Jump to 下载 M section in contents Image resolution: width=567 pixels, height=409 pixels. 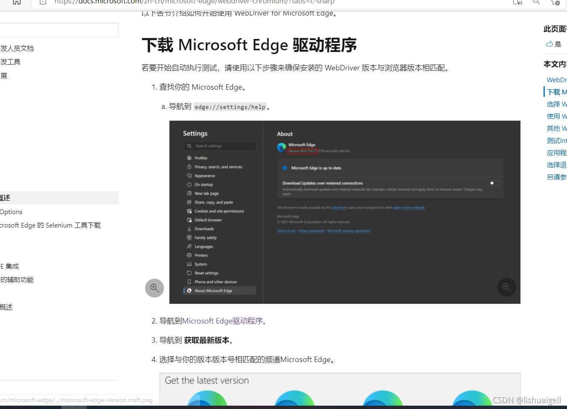tap(557, 92)
